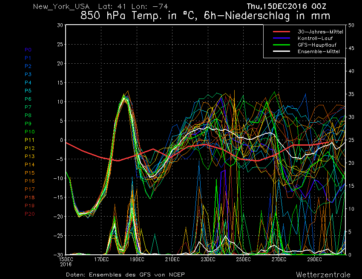Click the left axis -15 temperature label
The height and width of the screenshot is (279, 362).
[58, 197]
